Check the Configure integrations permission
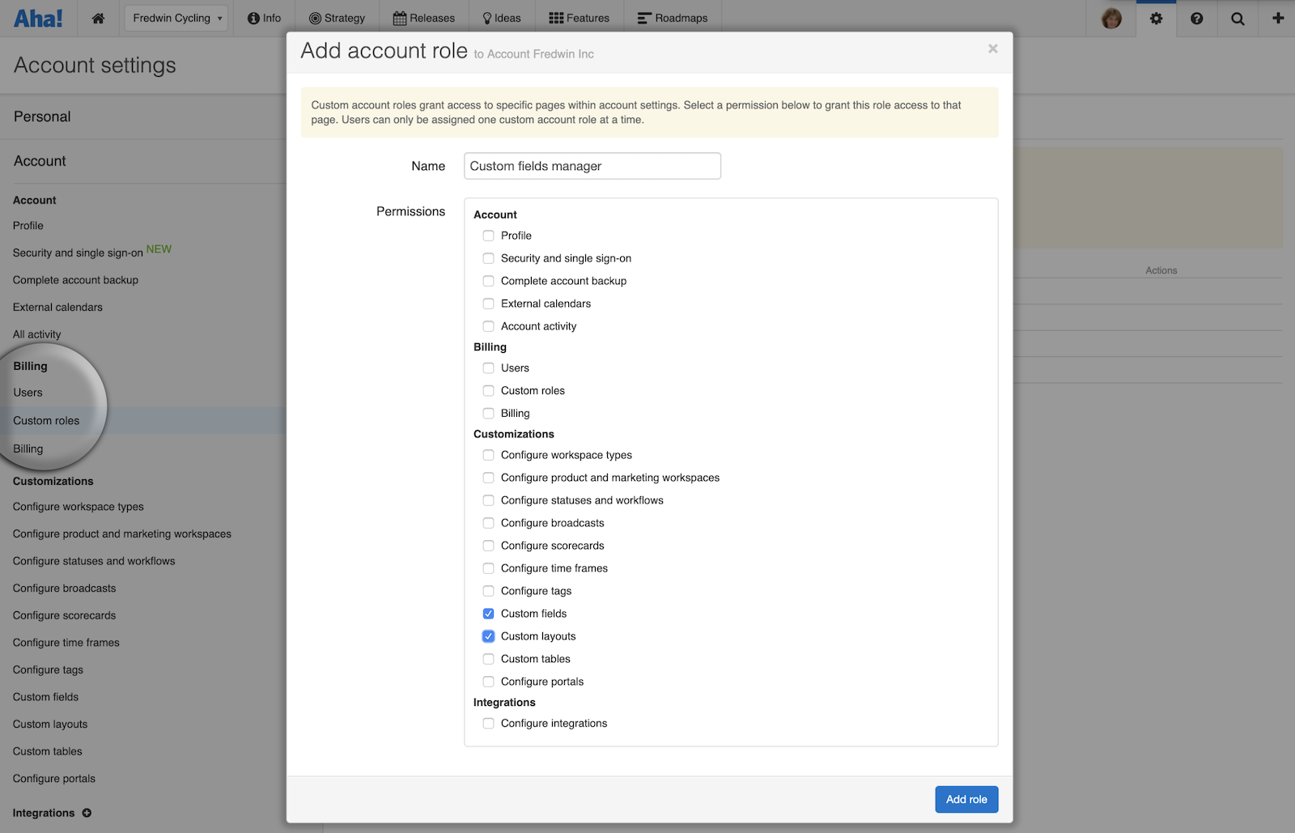 (x=488, y=723)
